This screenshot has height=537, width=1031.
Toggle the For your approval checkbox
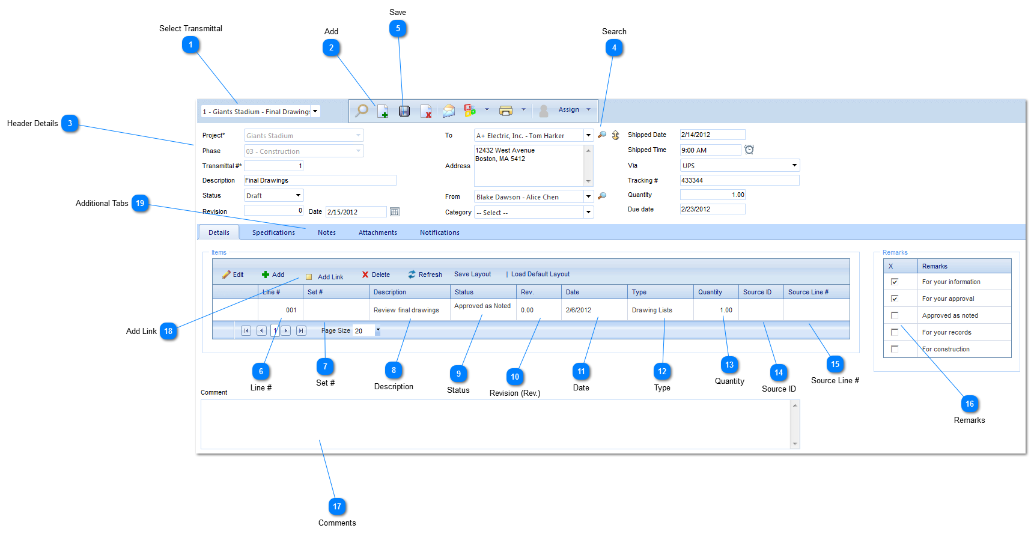coord(895,299)
